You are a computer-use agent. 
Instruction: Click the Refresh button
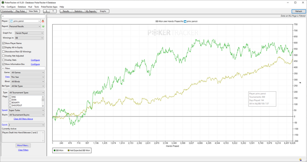pos(299,11)
